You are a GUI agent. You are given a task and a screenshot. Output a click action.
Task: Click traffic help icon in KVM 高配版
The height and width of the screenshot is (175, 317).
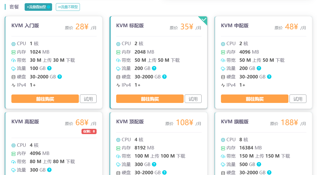coord(49,170)
